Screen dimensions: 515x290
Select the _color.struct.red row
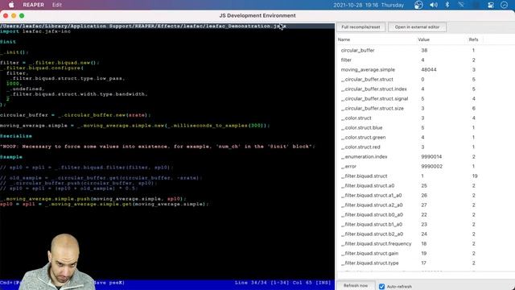(x=426, y=147)
